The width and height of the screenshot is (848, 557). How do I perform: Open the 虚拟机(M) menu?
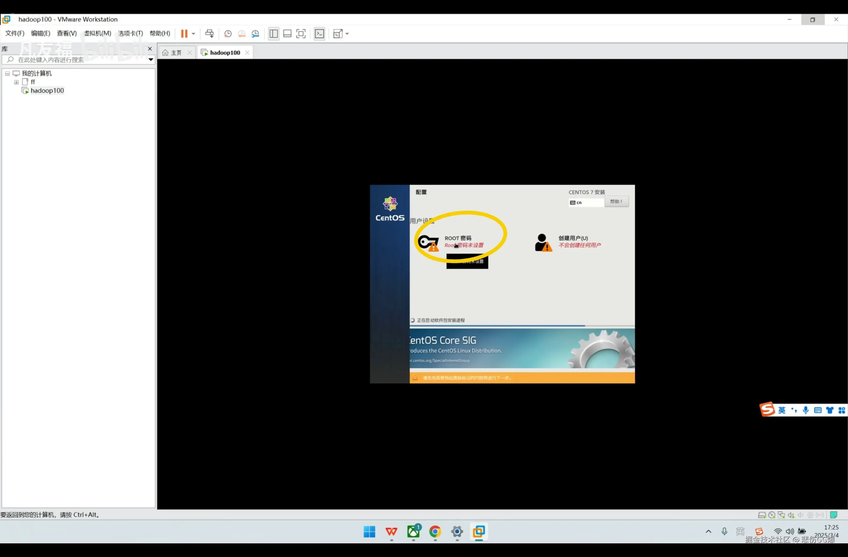point(98,34)
